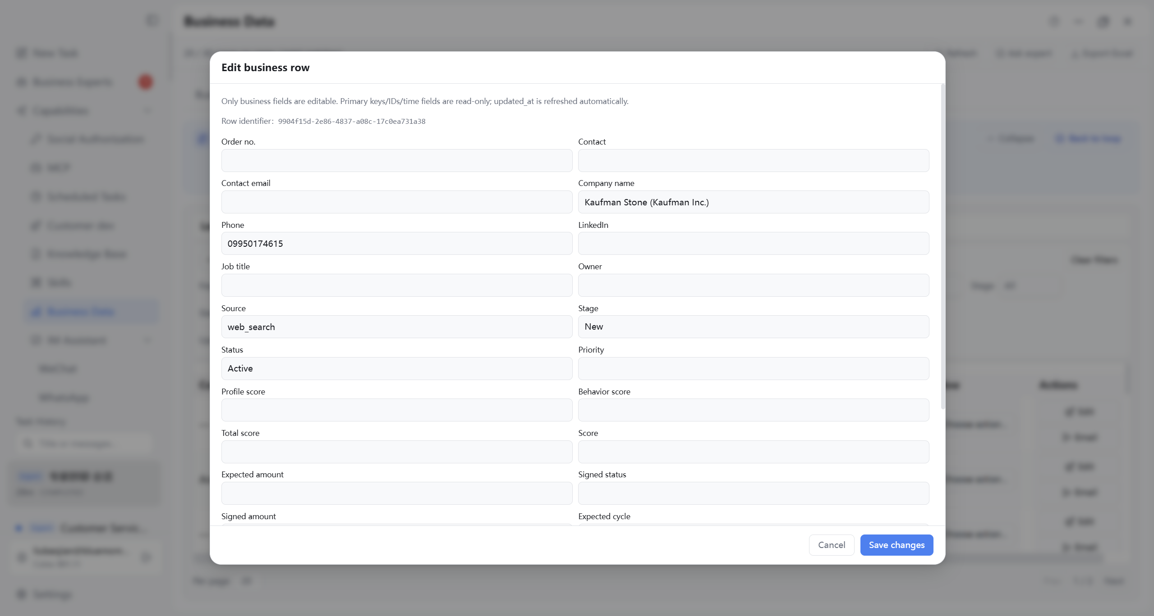The width and height of the screenshot is (1154, 616).
Task: Focus the Signed status field
Action: [754, 494]
